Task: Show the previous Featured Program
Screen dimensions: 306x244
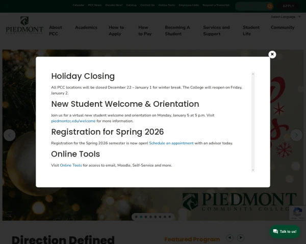Action: click(229, 237)
